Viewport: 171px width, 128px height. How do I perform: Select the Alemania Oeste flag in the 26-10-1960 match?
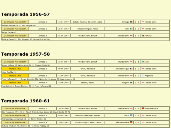143,108
